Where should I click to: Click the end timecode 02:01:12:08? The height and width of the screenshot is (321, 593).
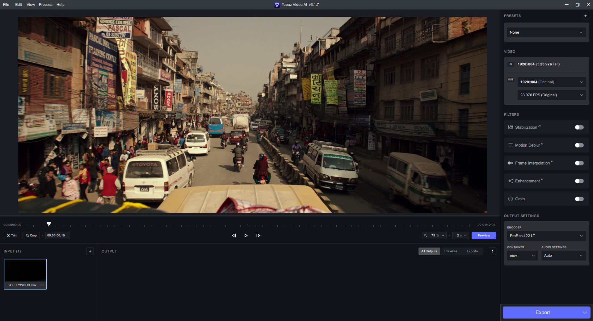[x=486, y=225]
